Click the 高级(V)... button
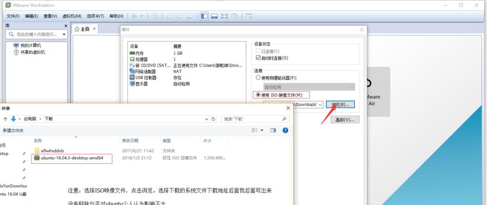487x205 pixels. pyautogui.click(x=345, y=120)
